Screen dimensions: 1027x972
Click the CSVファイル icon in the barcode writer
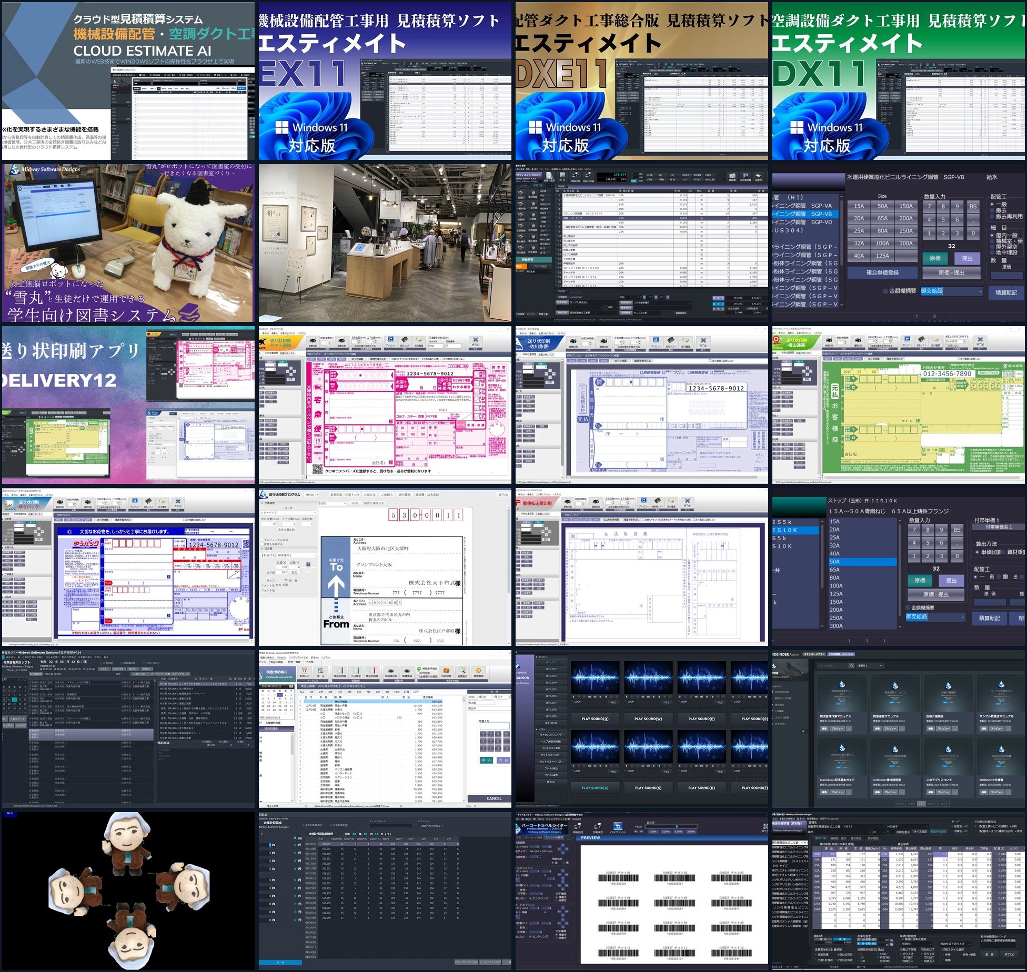[618, 827]
